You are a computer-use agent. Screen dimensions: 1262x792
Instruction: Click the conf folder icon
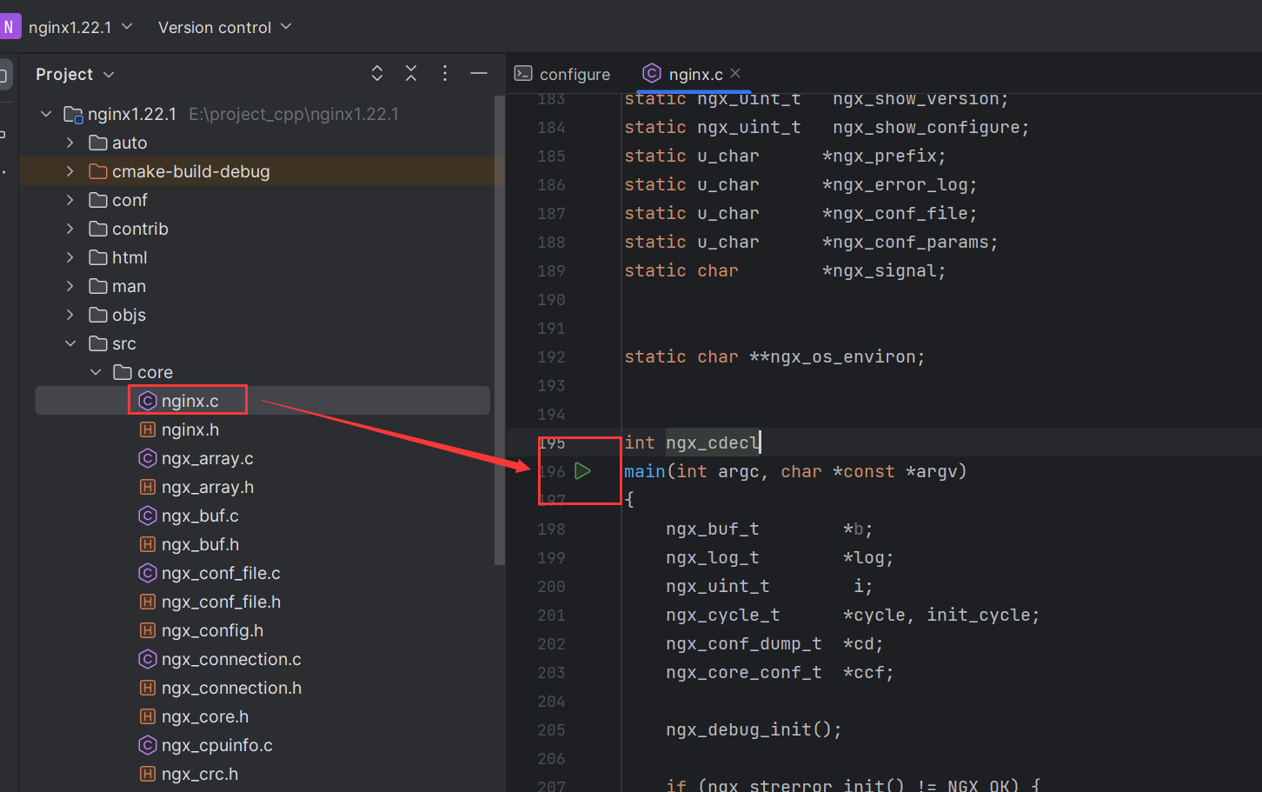98,200
